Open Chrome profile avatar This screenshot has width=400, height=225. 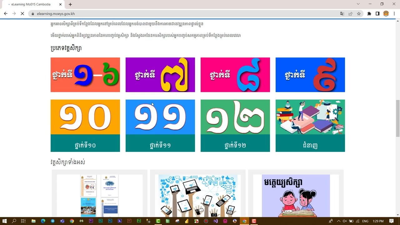click(386, 14)
